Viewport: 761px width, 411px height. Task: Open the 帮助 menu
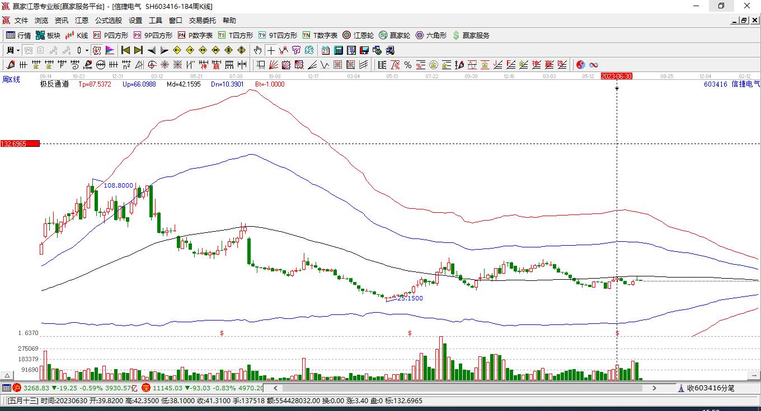pos(229,21)
